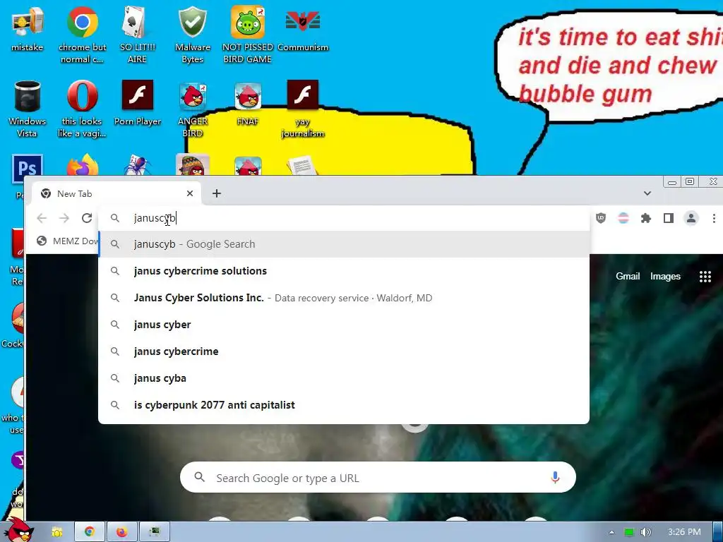Open a new tab with plus button

216,193
